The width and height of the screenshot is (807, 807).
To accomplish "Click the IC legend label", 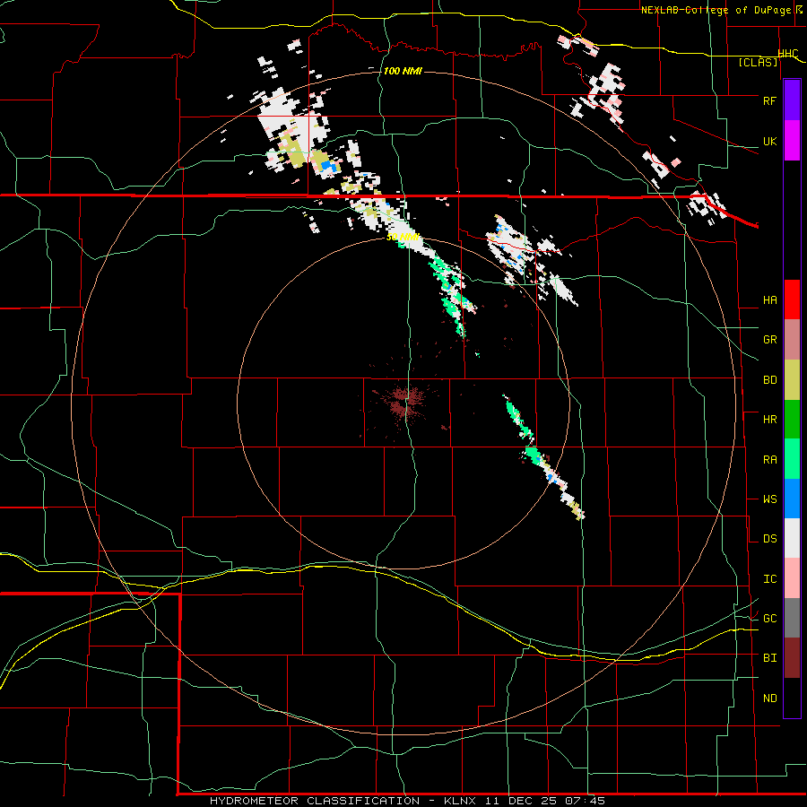I will click(x=769, y=579).
